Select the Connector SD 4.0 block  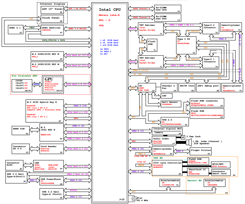21,149
